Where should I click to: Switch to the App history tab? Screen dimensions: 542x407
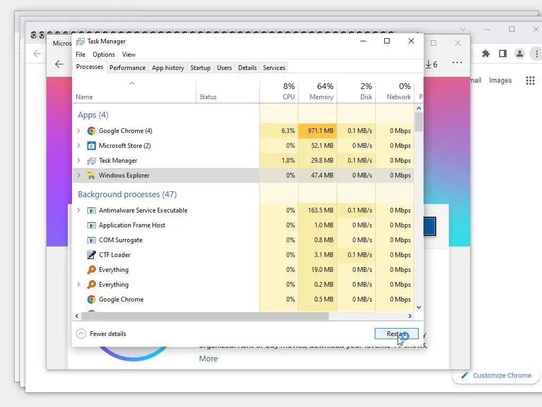click(x=168, y=68)
